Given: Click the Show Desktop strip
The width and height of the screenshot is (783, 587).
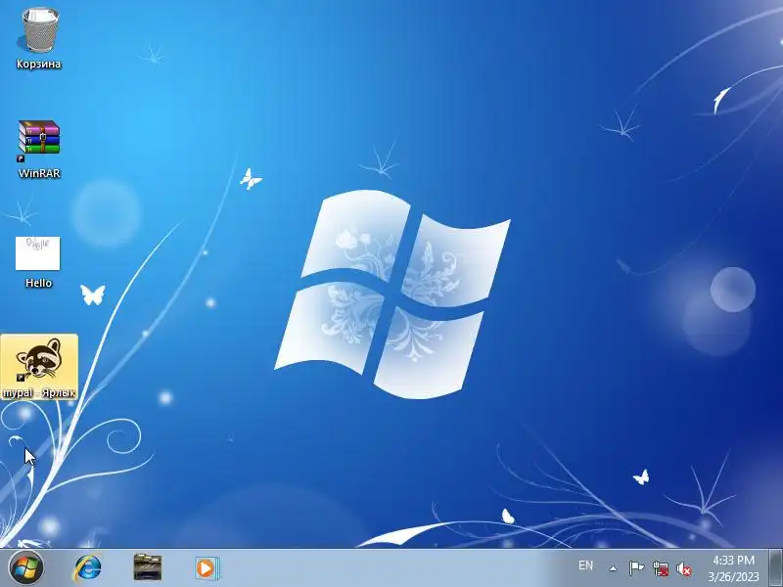Looking at the screenshot, I should [x=775, y=567].
